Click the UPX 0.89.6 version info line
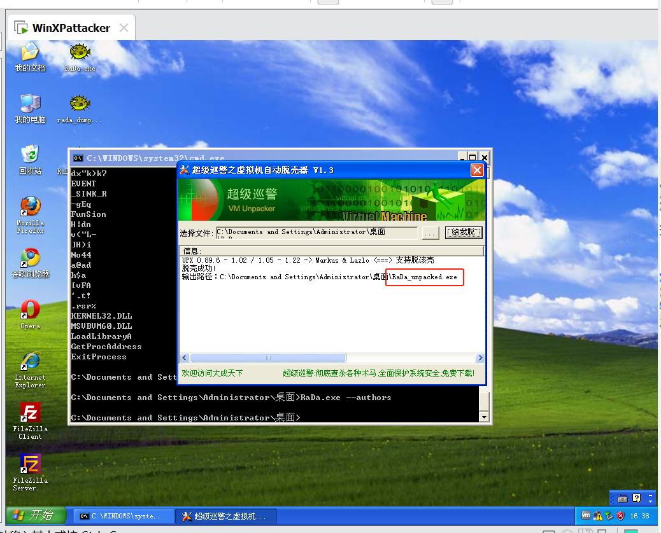The width and height of the screenshot is (661, 533). 308,260
